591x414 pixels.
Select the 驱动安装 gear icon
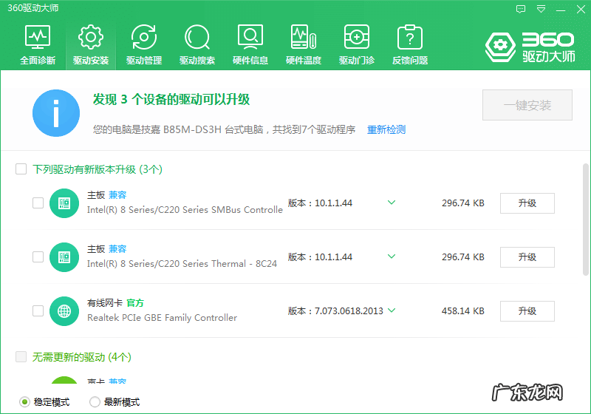91,37
